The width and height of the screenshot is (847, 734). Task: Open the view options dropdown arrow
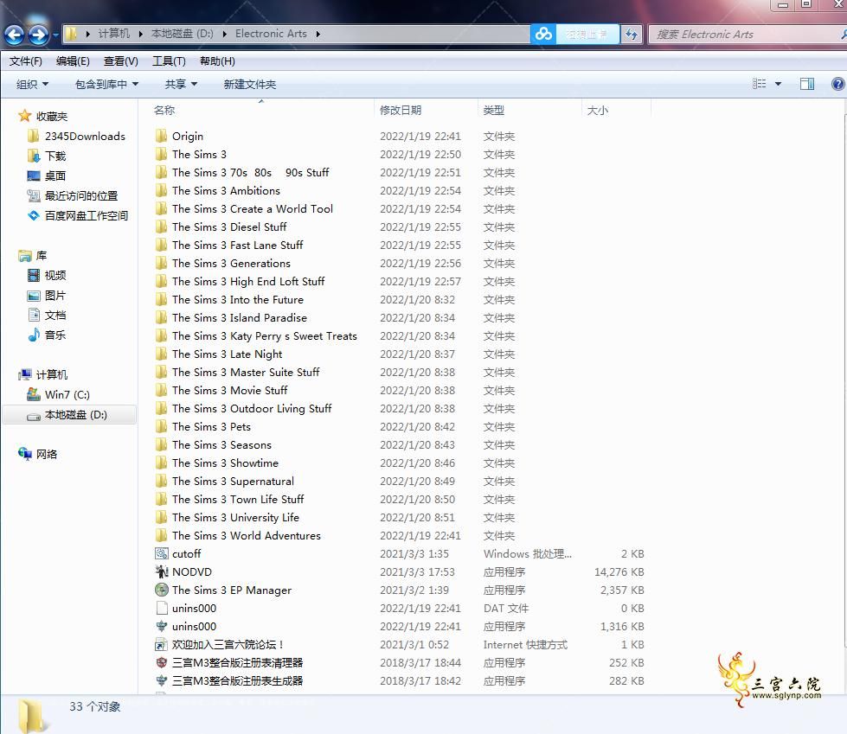pos(779,84)
